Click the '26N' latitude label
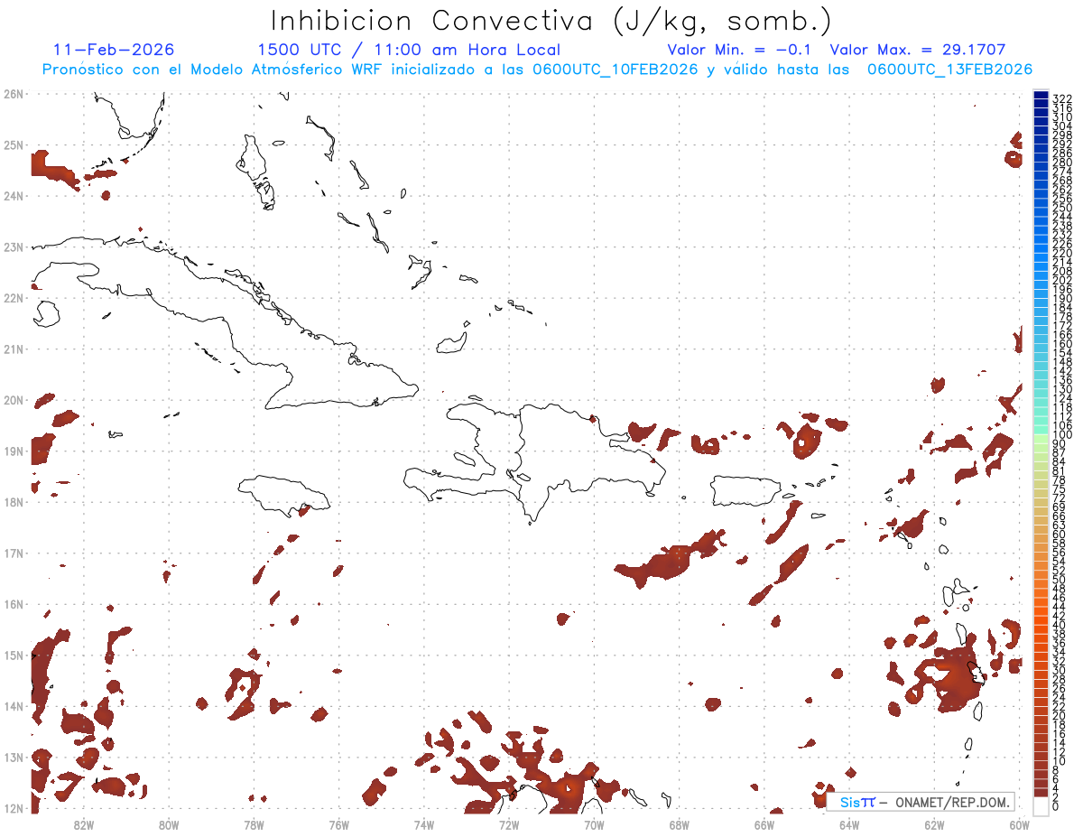Viewport: 1083px width, 837px height. pyautogui.click(x=14, y=94)
